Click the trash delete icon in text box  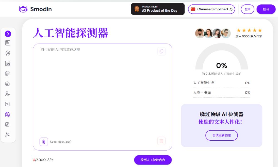click(x=161, y=141)
